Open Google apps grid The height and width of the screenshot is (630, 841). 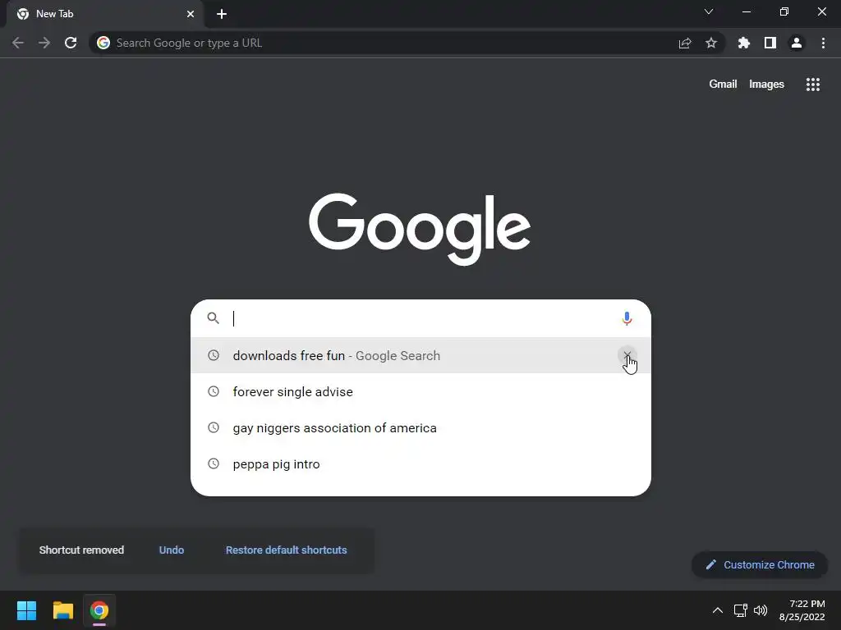tap(812, 84)
